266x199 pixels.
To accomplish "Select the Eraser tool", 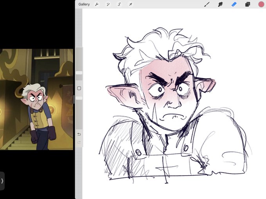I will [234, 4].
